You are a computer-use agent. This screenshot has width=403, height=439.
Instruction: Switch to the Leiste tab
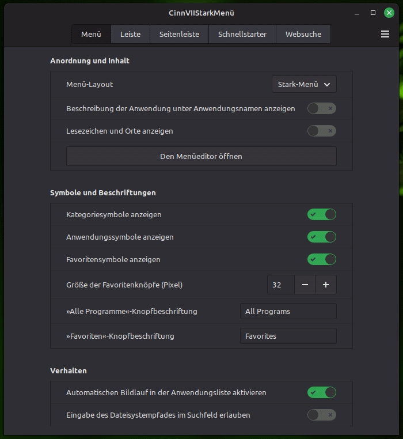coord(131,34)
